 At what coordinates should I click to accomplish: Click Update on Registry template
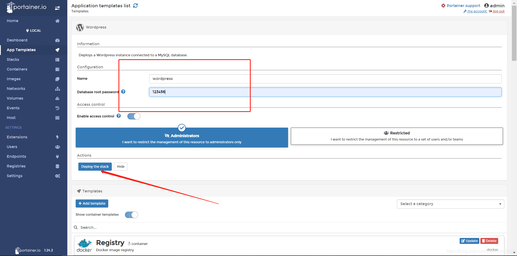(x=469, y=241)
